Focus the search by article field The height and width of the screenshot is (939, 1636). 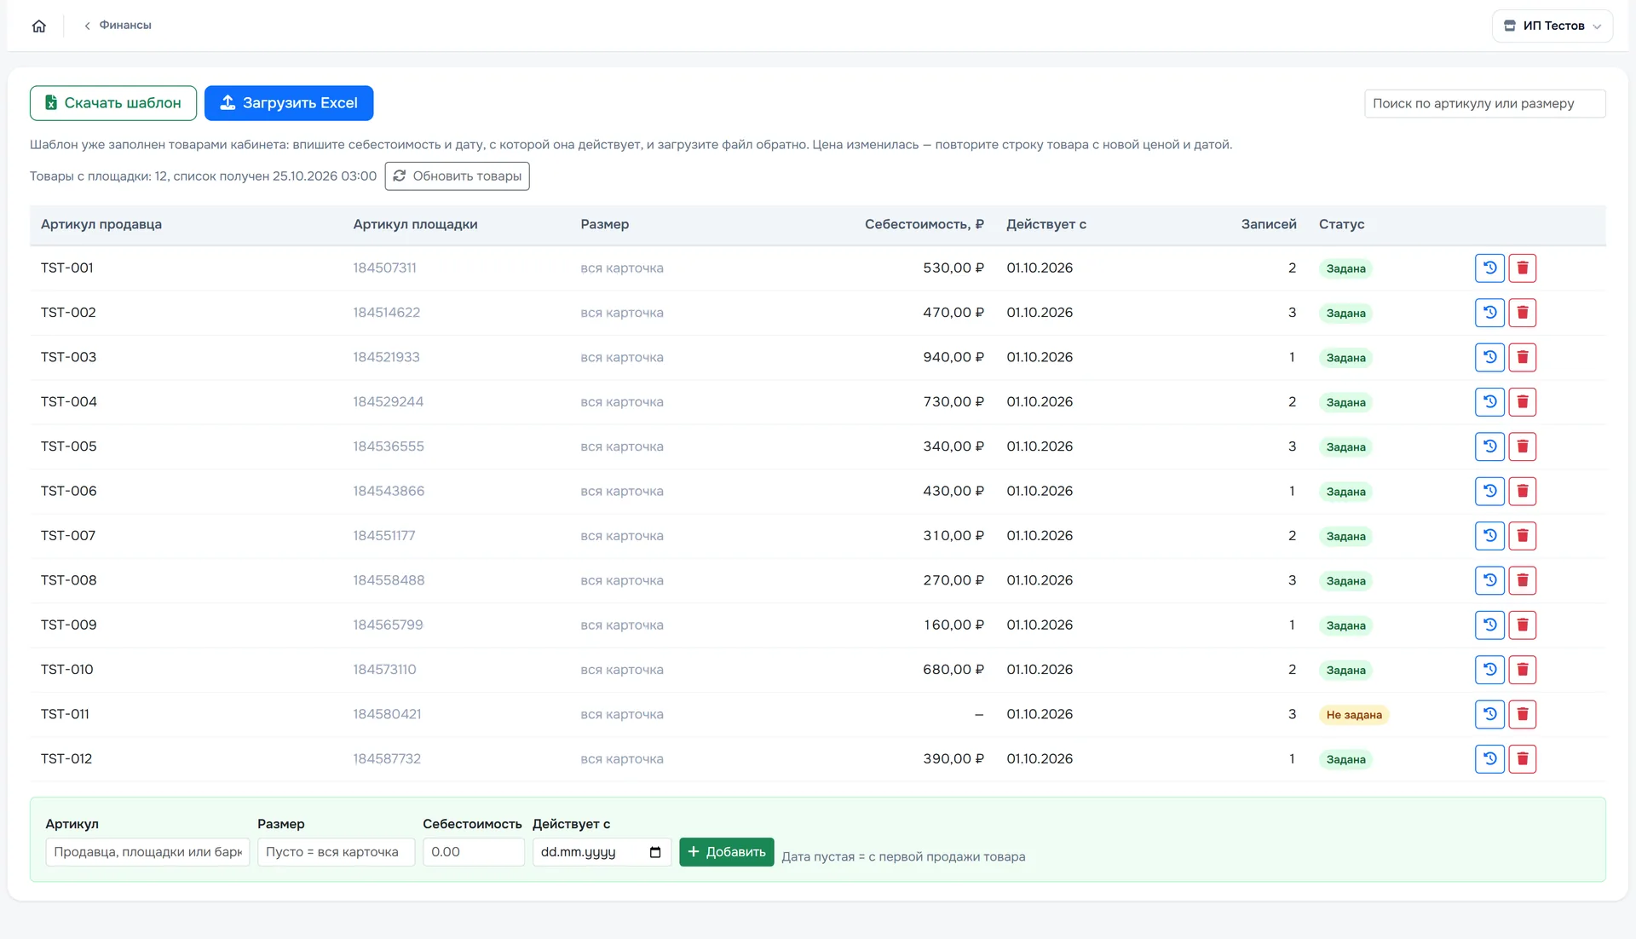coord(1484,104)
